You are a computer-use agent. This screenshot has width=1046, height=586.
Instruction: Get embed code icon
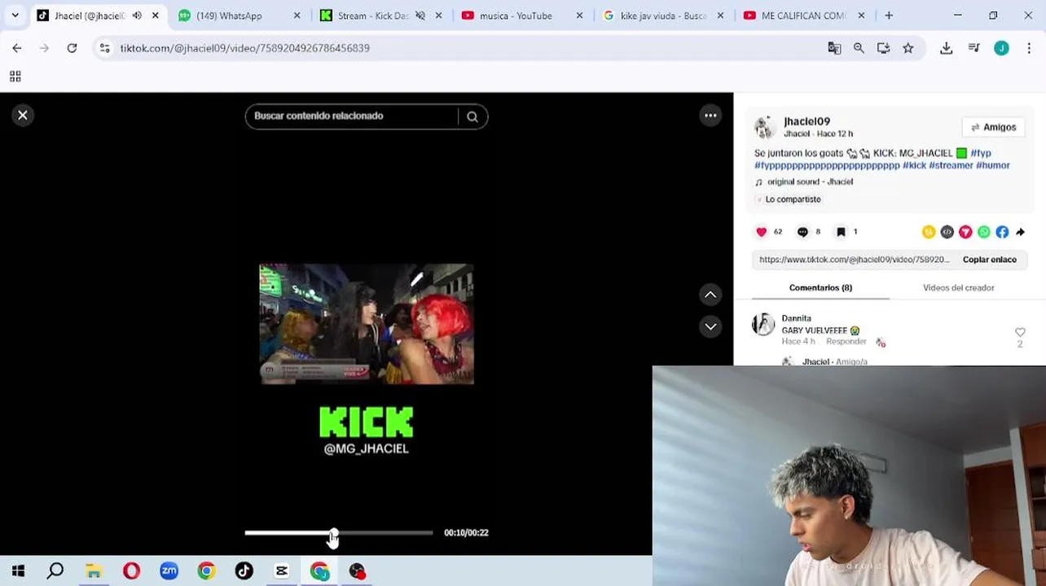947,232
